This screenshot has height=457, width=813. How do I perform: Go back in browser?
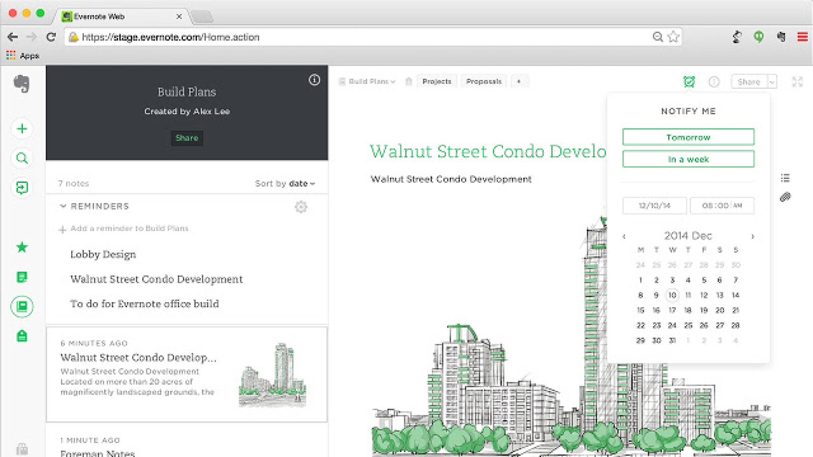[13, 37]
